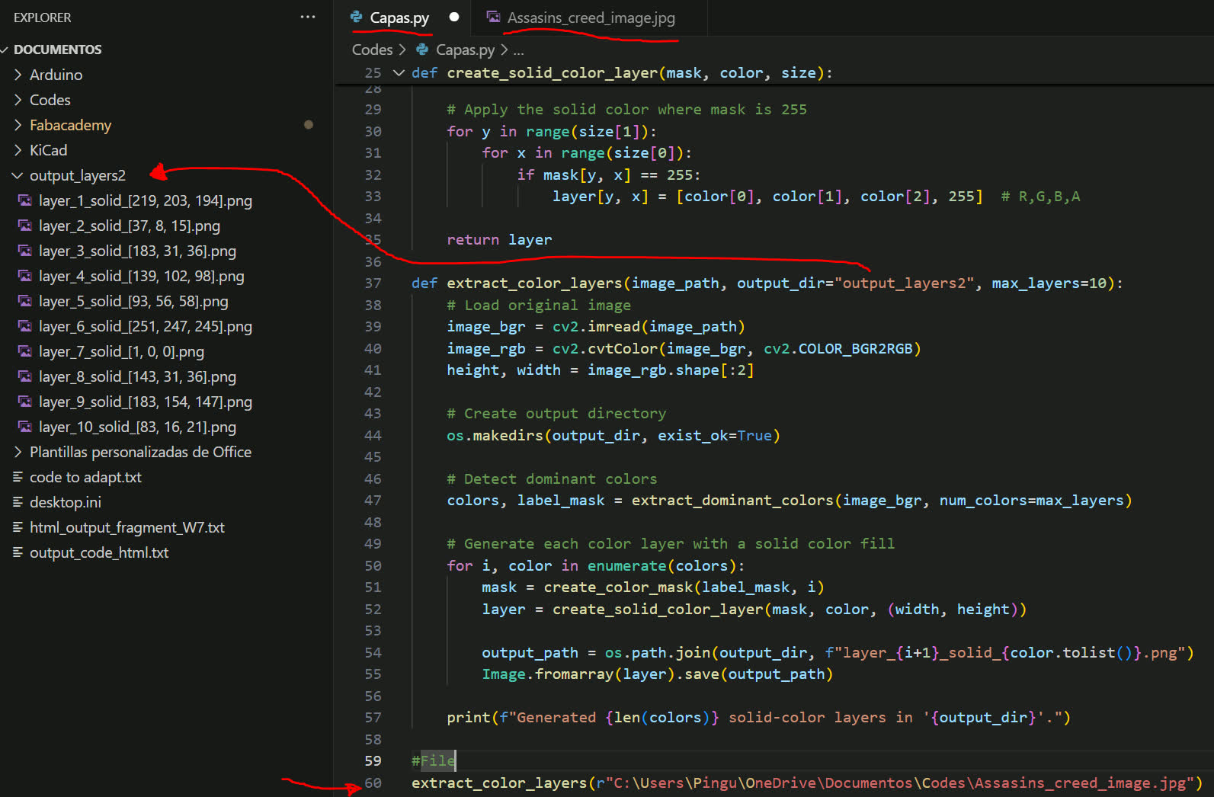Expand the Arduino folder chevron
The height and width of the screenshot is (797, 1214).
coord(18,75)
